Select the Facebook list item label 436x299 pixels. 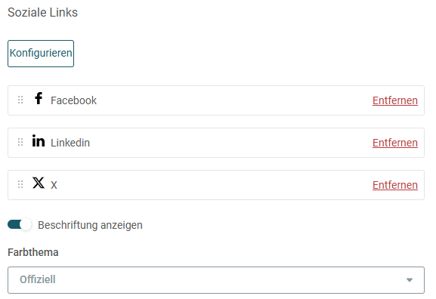coord(74,100)
